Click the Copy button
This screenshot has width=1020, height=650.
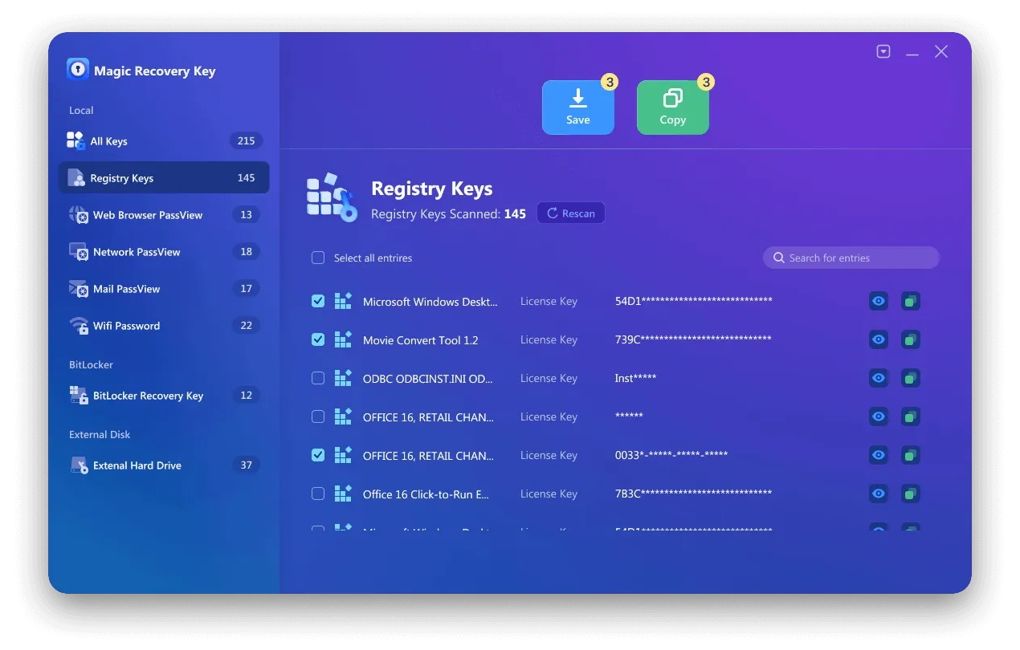click(673, 108)
